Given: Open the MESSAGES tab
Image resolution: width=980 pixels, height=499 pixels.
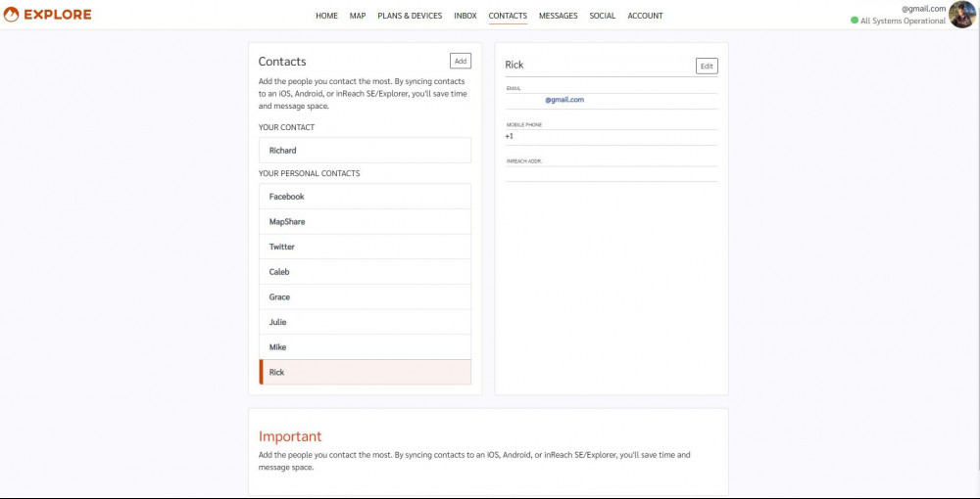Looking at the screenshot, I should [x=559, y=16].
